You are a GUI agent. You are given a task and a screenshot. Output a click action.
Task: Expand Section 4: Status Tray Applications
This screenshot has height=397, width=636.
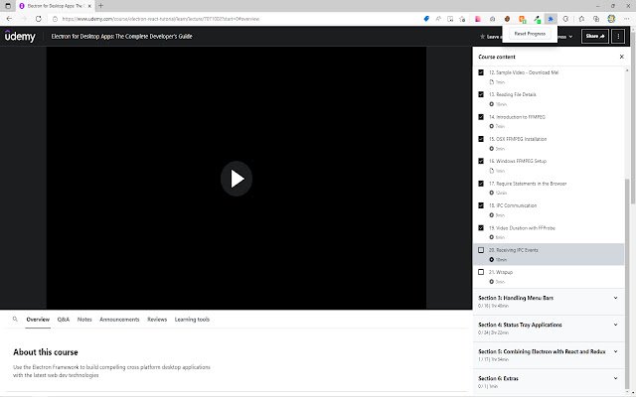(549, 329)
